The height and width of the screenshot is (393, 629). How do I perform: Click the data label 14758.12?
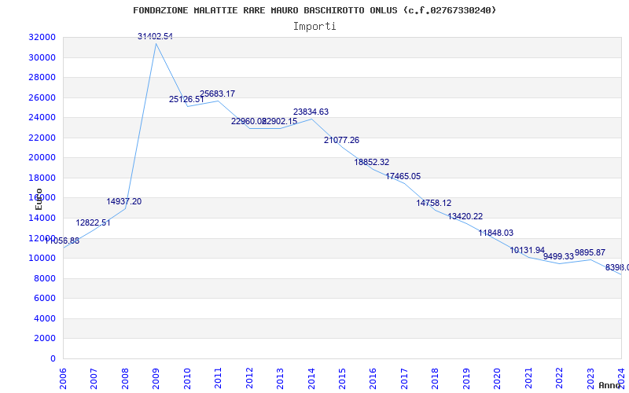point(434,204)
